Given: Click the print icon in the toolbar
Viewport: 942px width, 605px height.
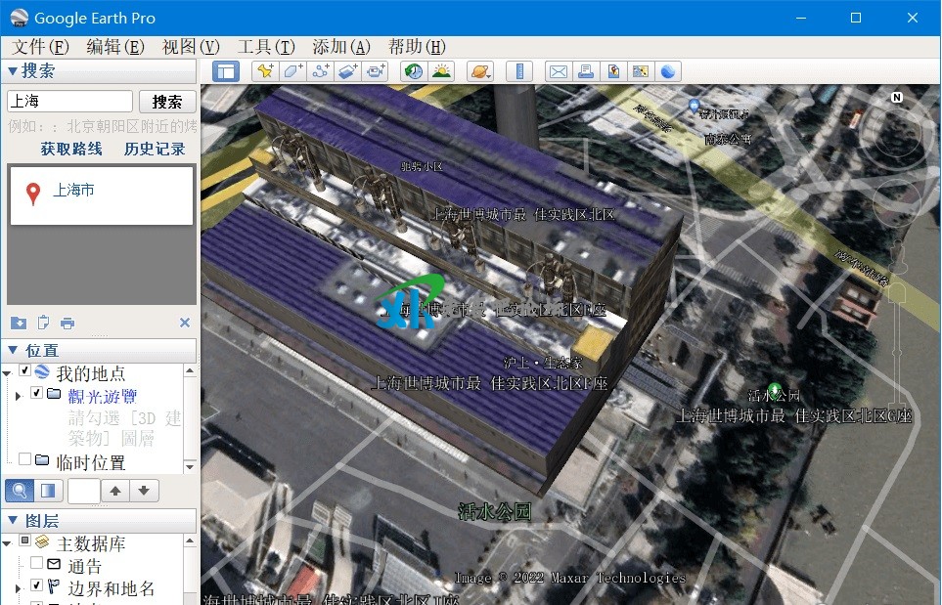Looking at the screenshot, I should coord(585,71).
